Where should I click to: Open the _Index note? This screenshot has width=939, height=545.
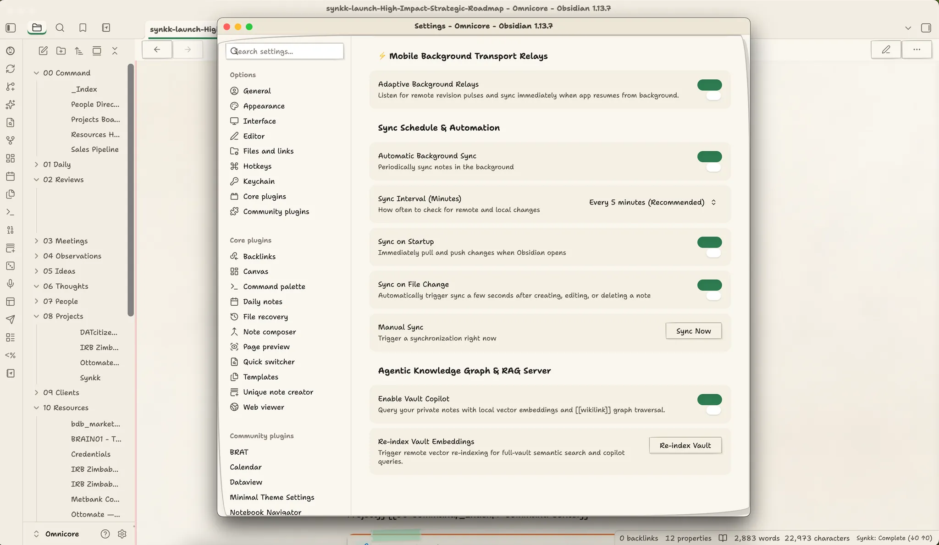click(x=84, y=89)
